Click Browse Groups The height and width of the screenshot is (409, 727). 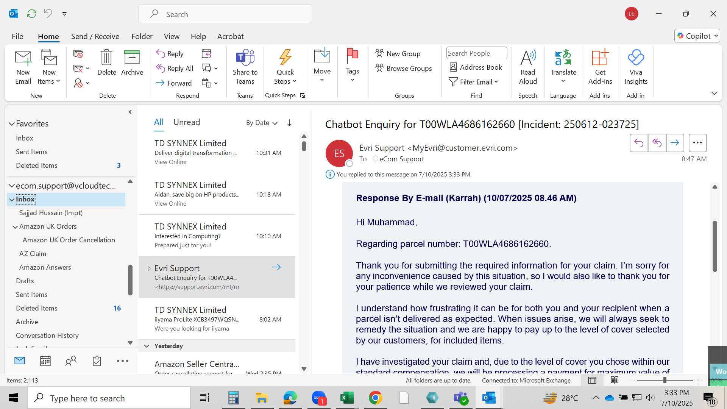point(403,69)
